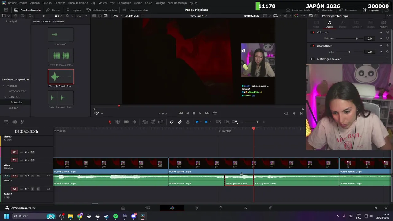393x221 pixels.
Task: Select the arrow Selection mode tool
Action: [x=110, y=122]
